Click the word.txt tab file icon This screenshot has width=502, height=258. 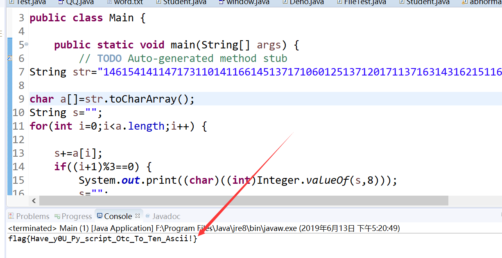pyautogui.click(x=109, y=2)
